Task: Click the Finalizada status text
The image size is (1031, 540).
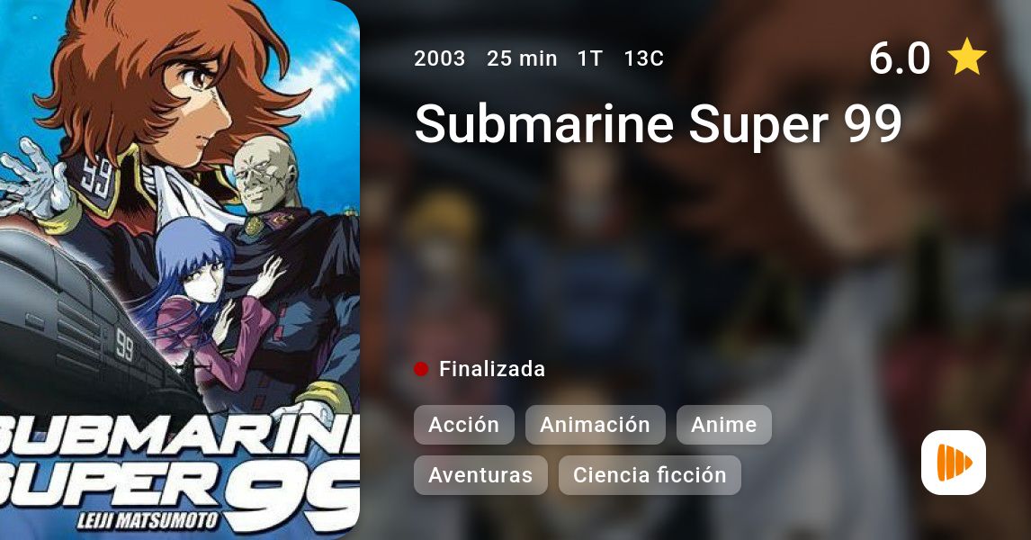Action: pos(492,369)
